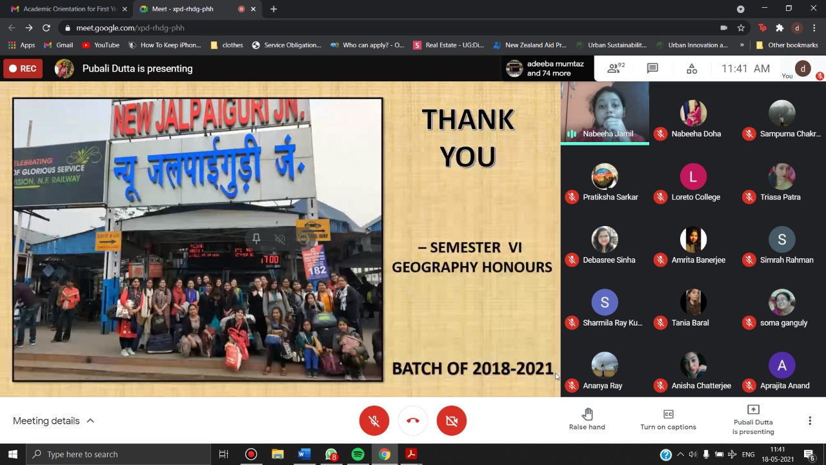Viewport: 826px width, 465px height.
Task: Open Spotify from the taskbar
Action: [x=358, y=454]
